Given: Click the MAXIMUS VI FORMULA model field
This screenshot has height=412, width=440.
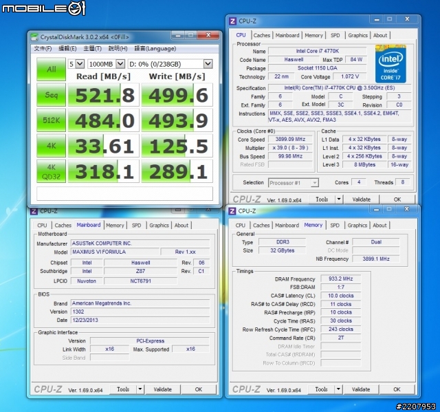Looking at the screenshot, I should pos(115,252).
